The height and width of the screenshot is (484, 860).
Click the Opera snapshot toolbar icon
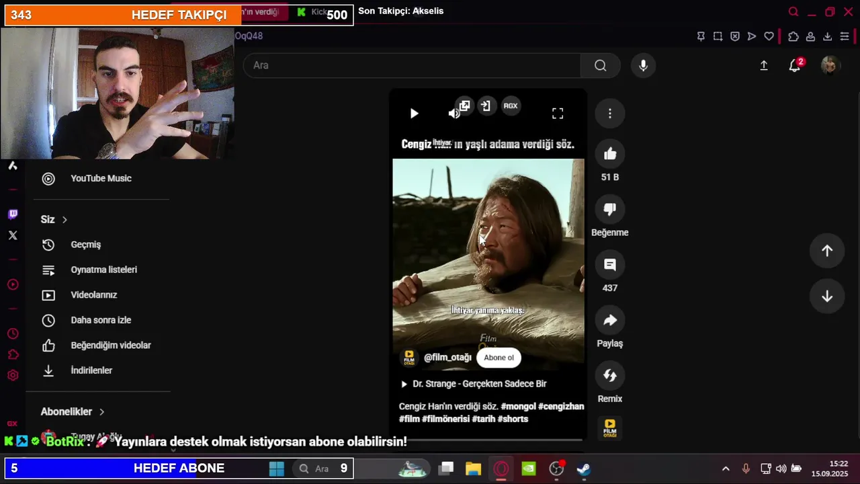(718, 36)
